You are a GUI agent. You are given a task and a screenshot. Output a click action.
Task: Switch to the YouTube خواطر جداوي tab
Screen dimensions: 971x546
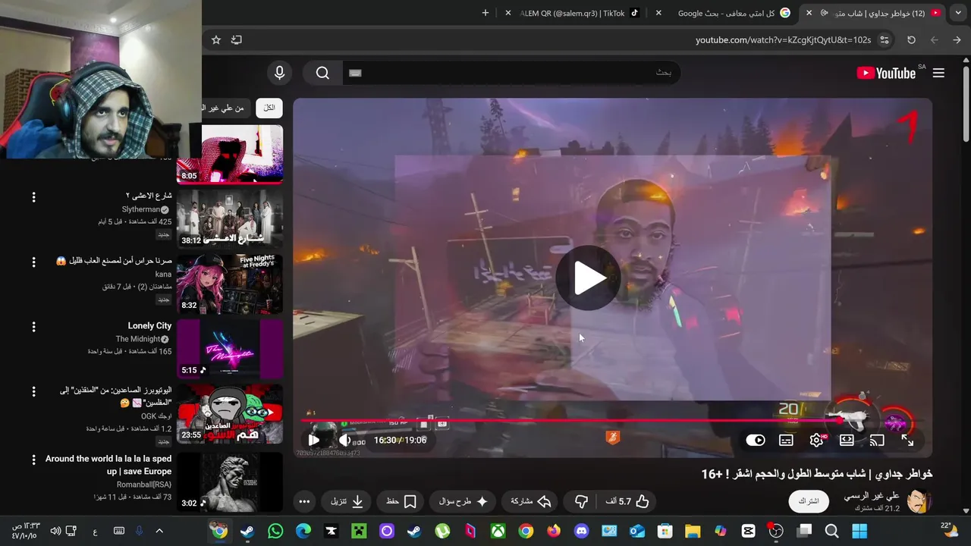(874, 13)
